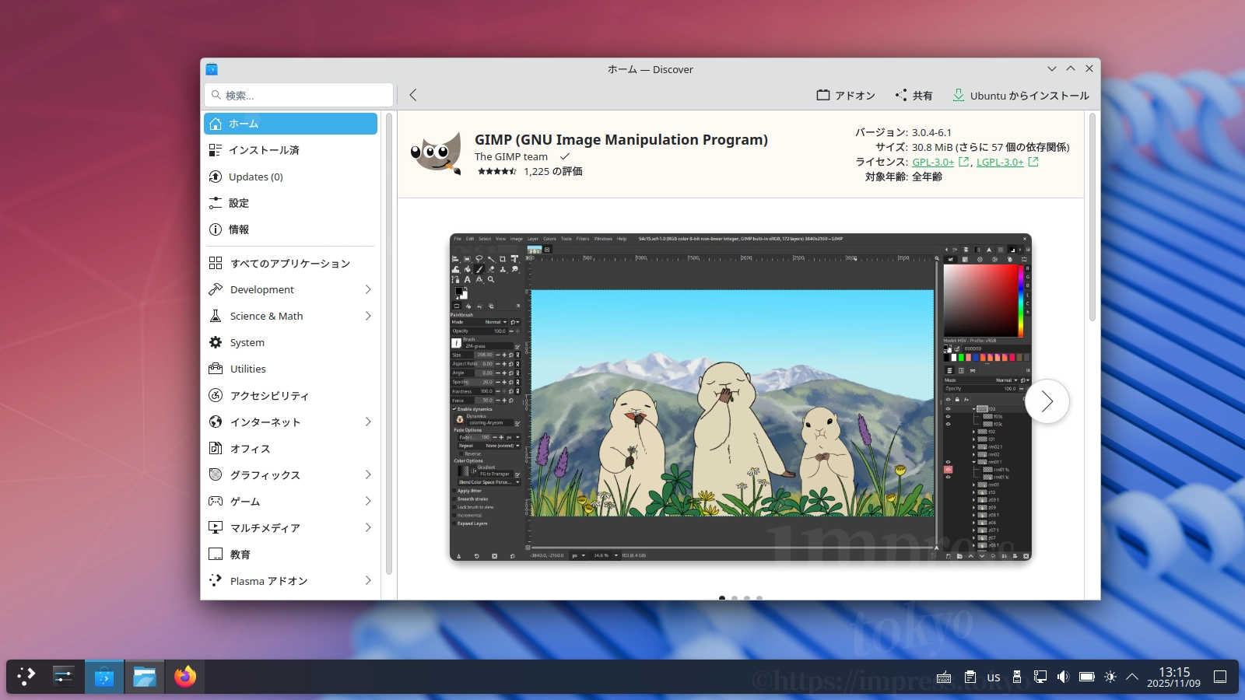Click the System gear icon

click(x=216, y=342)
